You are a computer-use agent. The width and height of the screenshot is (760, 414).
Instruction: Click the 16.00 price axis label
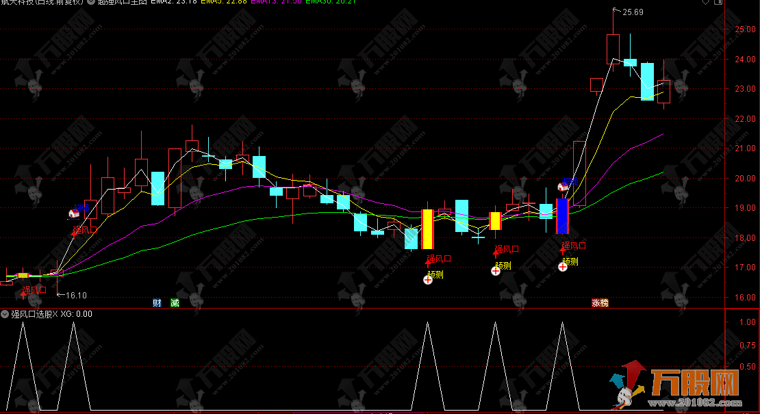745,298
